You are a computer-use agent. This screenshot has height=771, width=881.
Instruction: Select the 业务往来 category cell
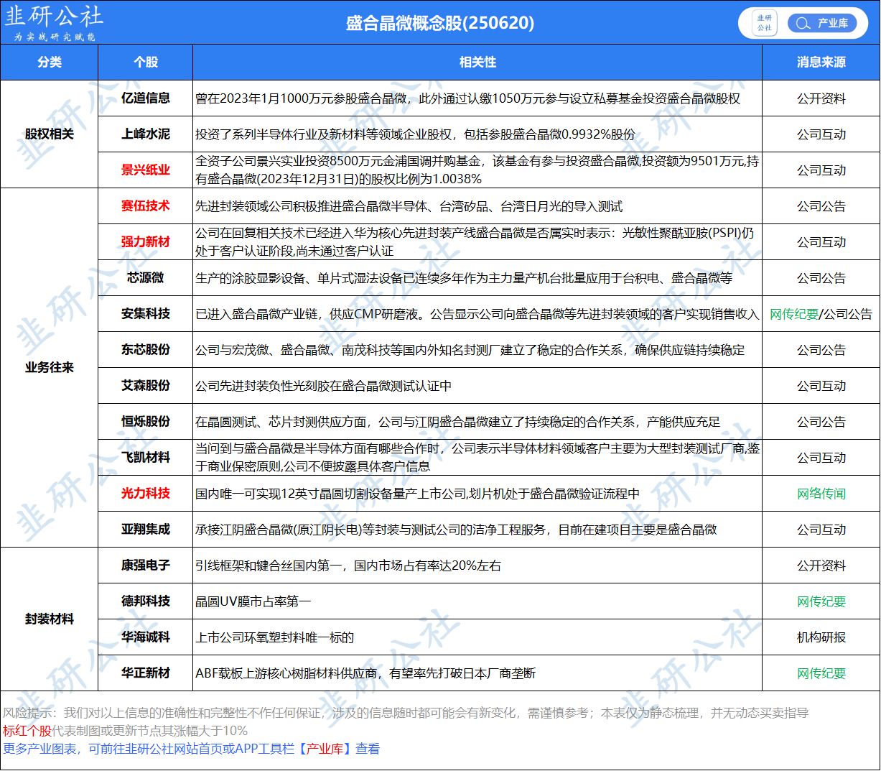[x=50, y=368]
